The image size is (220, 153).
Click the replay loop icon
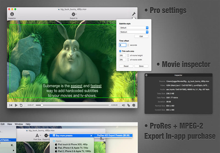coord(21,105)
